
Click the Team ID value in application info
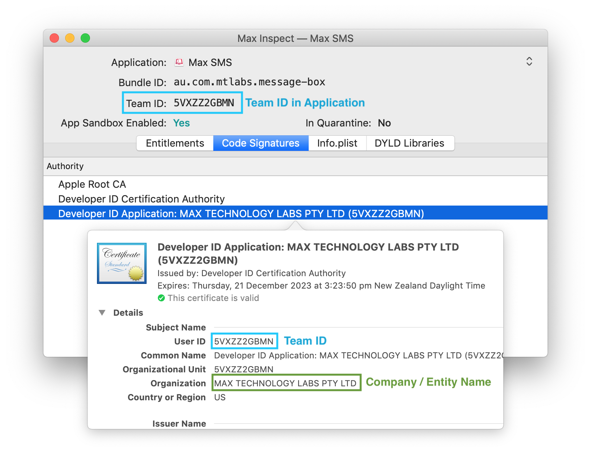[204, 103]
